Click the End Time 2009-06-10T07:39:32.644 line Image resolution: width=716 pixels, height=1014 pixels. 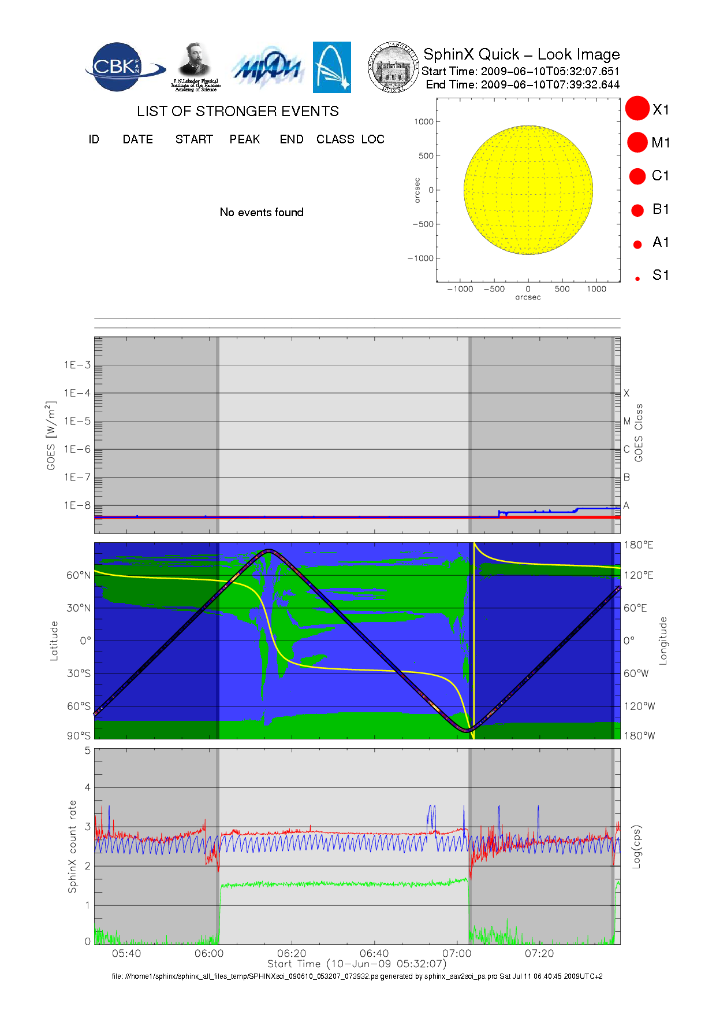pyautogui.click(x=523, y=84)
